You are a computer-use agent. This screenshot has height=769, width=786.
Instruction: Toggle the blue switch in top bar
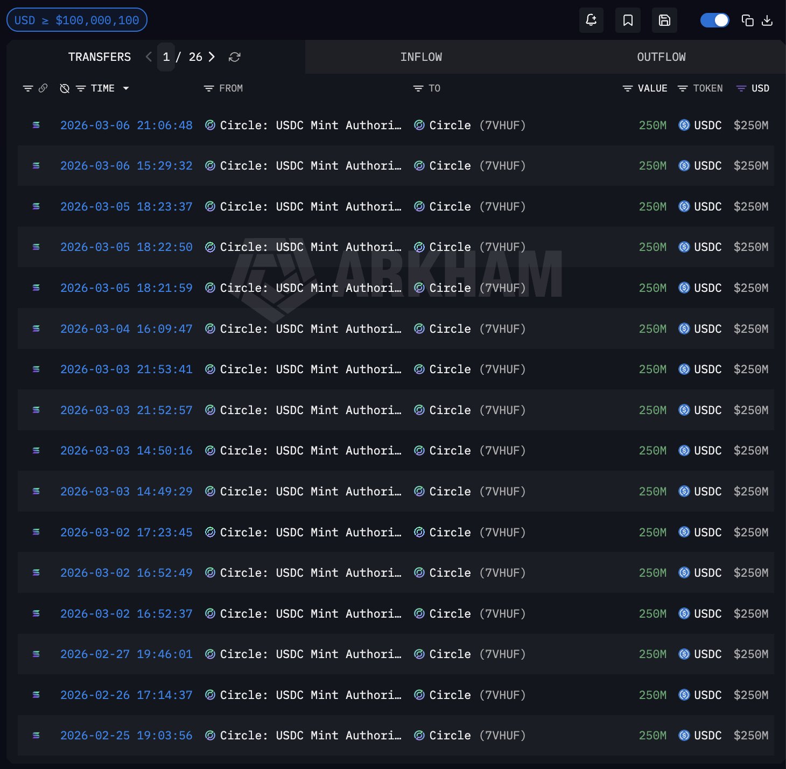click(714, 20)
